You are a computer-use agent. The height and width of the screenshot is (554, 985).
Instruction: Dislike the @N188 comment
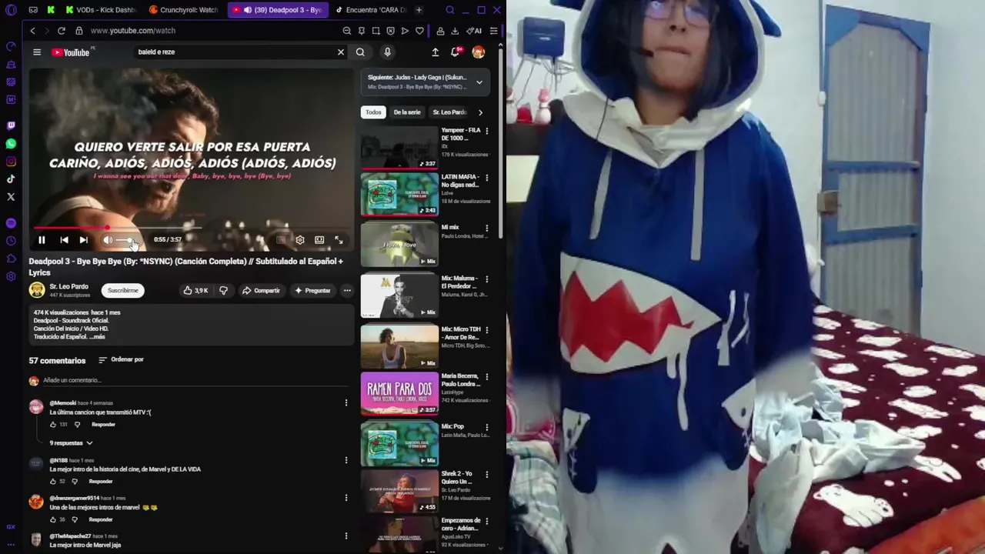pos(75,482)
